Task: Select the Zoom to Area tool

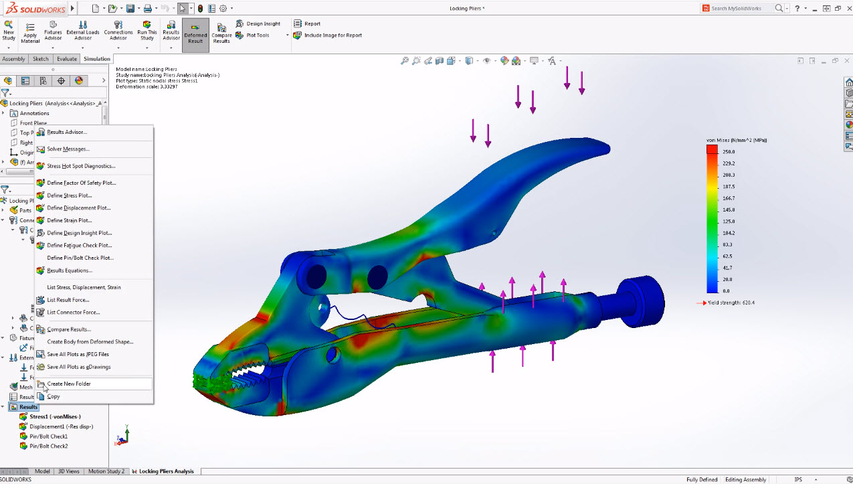Action: (x=416, y=60)
